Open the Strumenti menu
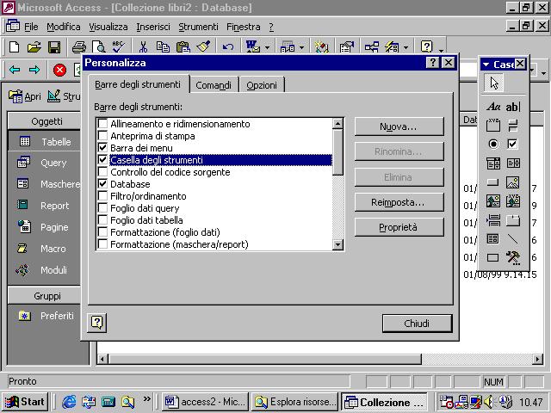The image size is (551, 413). 198,27
